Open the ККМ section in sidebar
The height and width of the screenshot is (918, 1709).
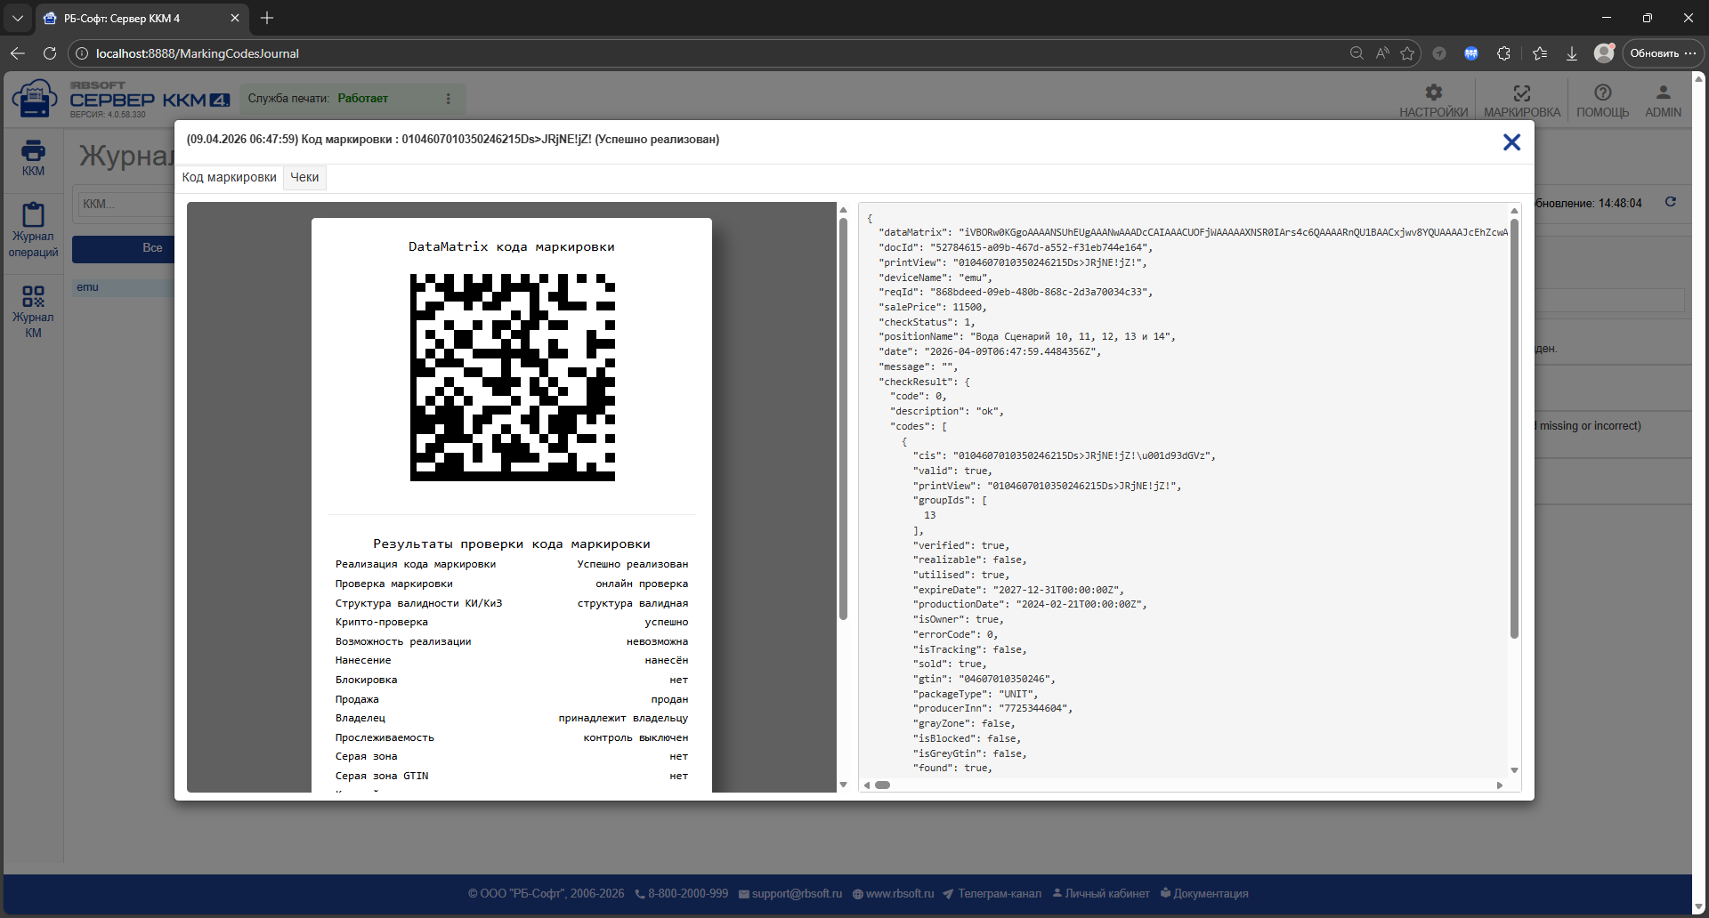click(33, 158)
